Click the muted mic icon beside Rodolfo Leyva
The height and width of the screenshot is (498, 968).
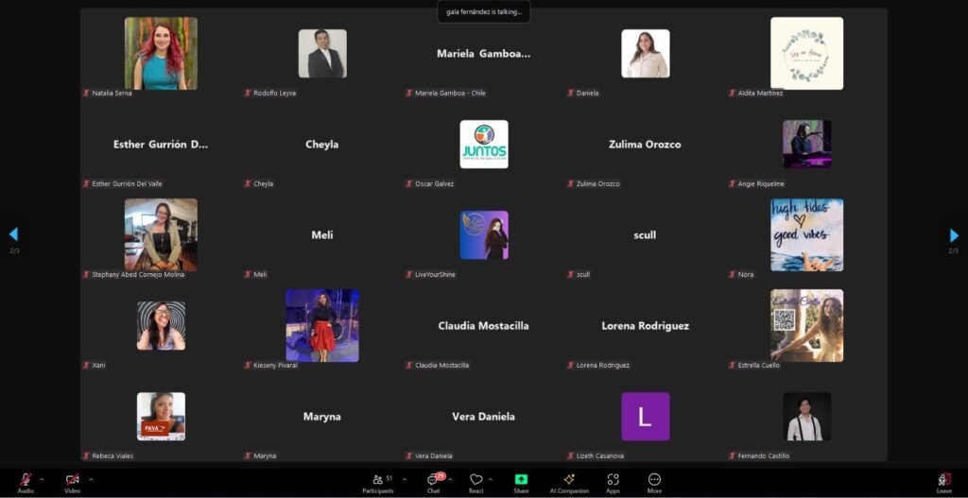(x=249, y=94)
